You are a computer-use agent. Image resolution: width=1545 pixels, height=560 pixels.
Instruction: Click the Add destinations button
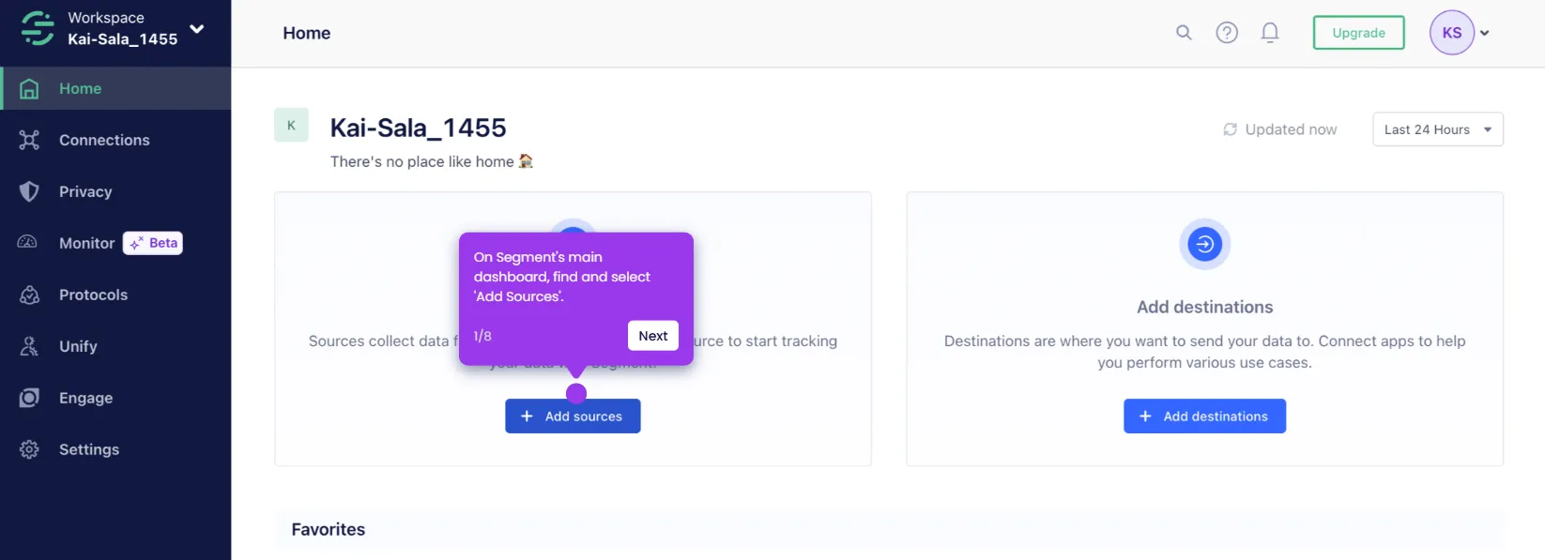pyautogui.click(x=1204, y=416)
